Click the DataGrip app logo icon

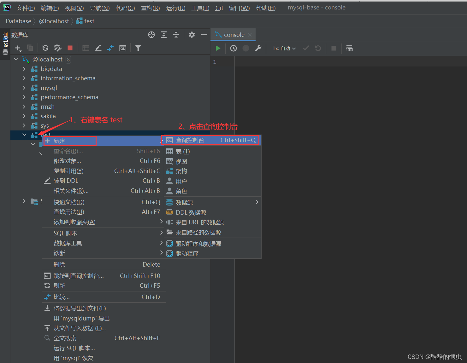(x=7, y=8)
